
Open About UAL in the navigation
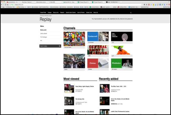click(96, 13)
